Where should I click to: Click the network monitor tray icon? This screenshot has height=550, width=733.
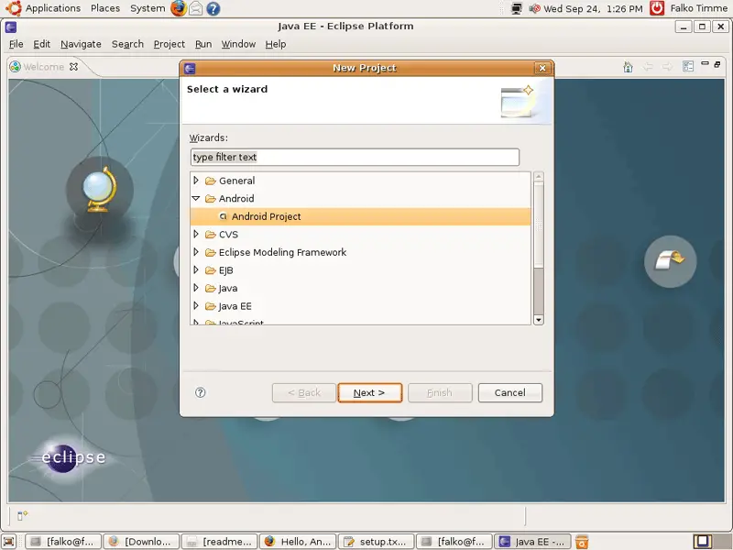point(516,8)
